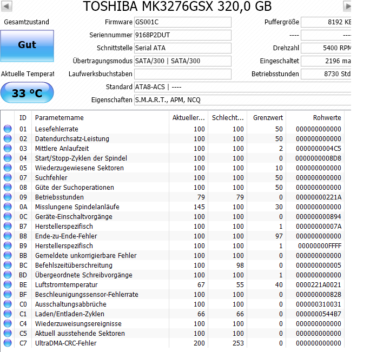Click raw value 00000000FFFF
The width and height of the screenshot is (370, 352).
click(x=320, y=246)
